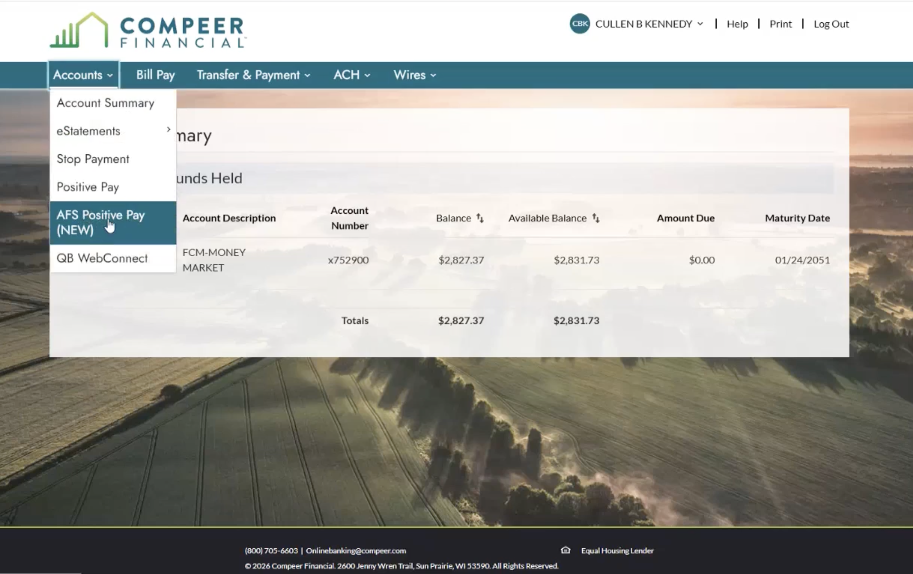Choose Stop Payment from Accounts menu
This screenshot has width=913, height=574.
point(93,159)
